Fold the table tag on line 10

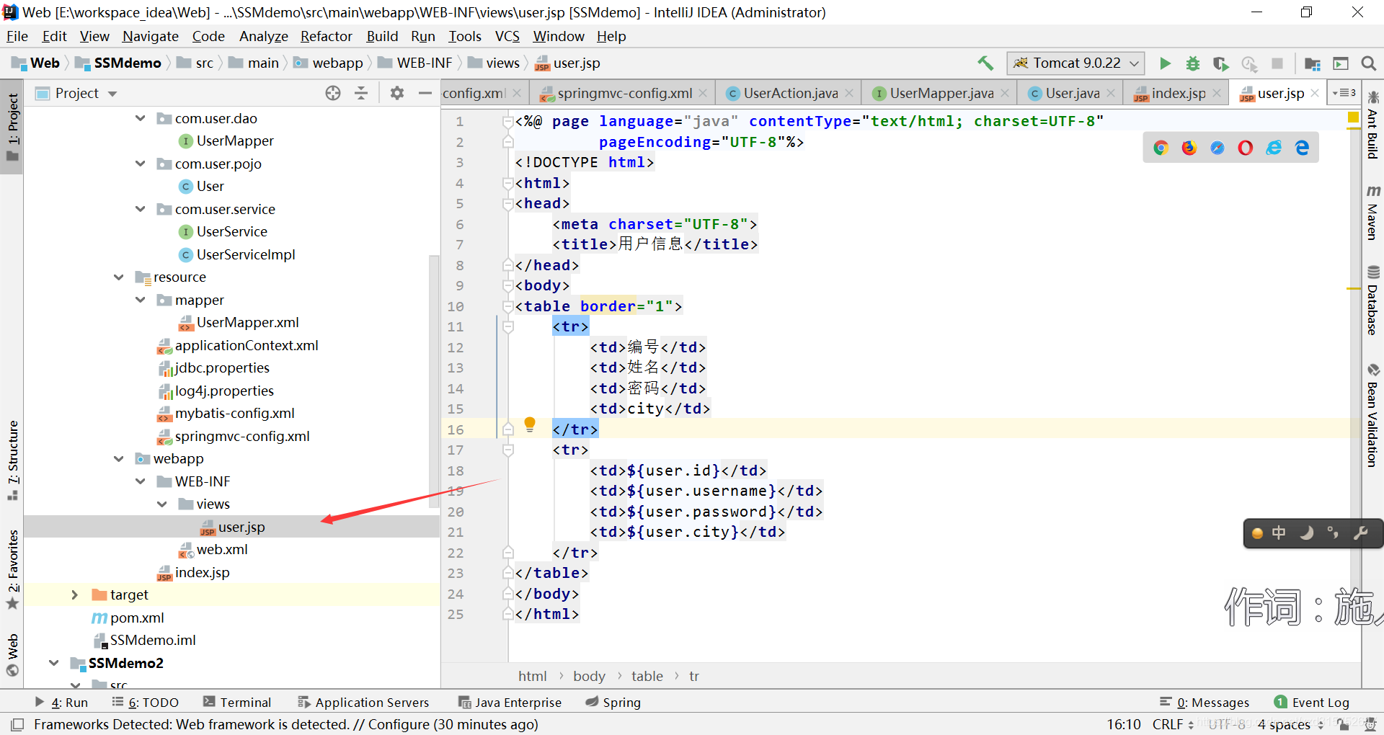click(x=507, y=306)
